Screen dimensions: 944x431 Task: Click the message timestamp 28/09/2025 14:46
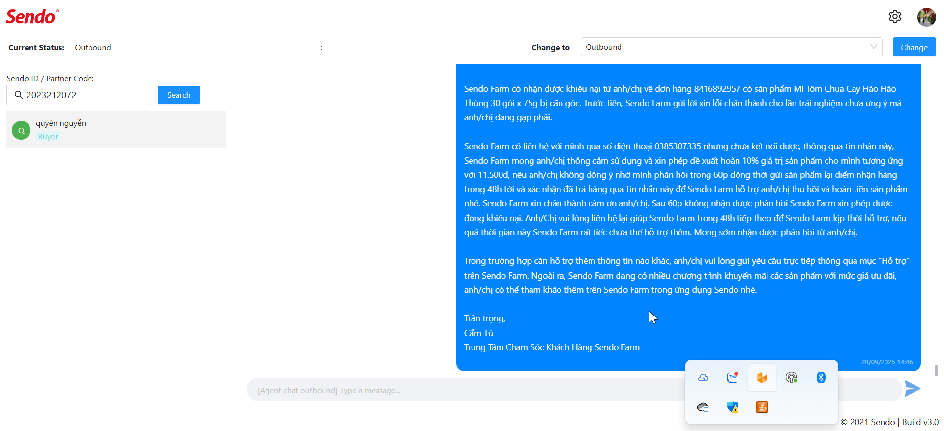click(x=887, y=362)
